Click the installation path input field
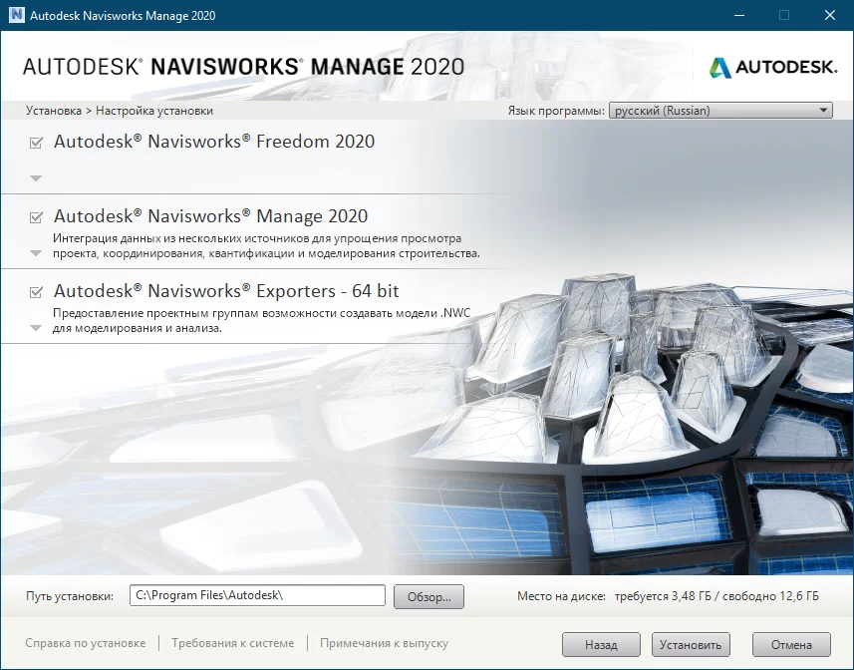 point(257,596)
